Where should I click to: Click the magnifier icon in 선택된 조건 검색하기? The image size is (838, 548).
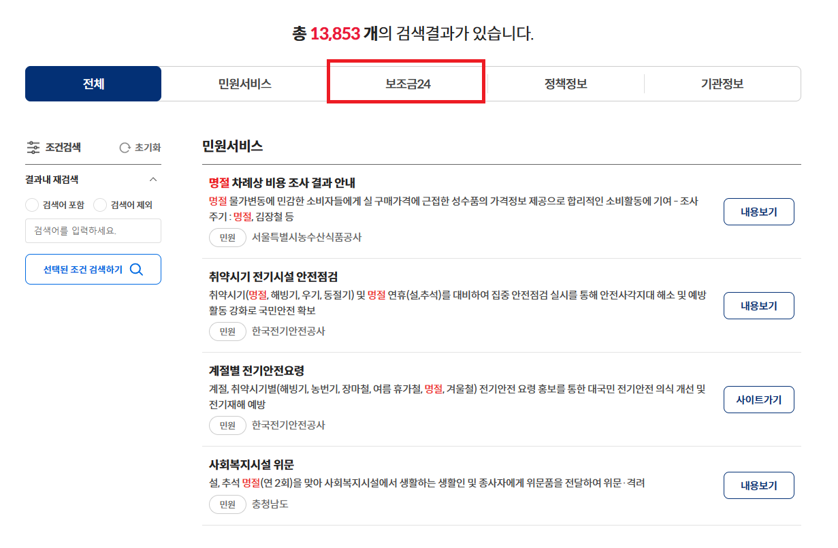pos(136,269)
